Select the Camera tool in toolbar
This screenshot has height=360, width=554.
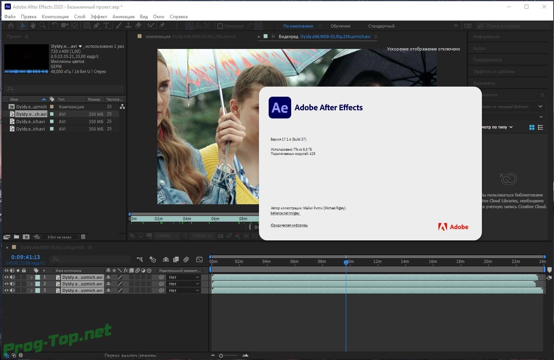(x=64, y=26)
